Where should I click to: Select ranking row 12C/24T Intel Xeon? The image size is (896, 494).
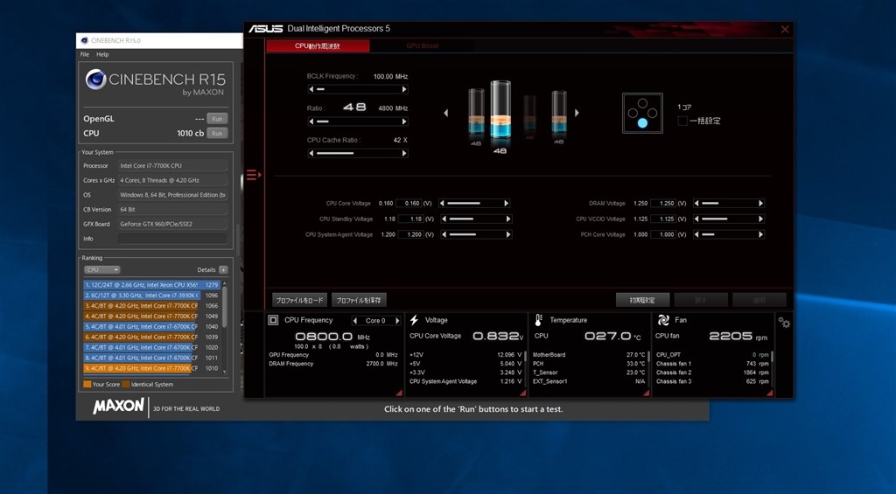click(x=151, y=284)
